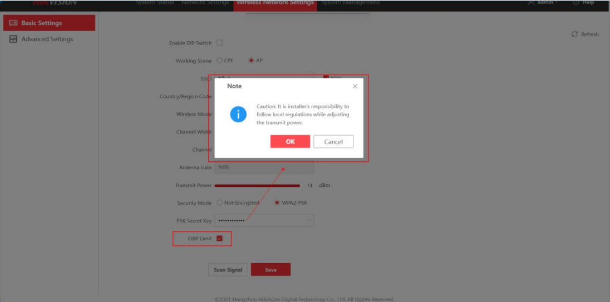Close the Note dialog with the X
Image resolution: width=610 pixels, height=302 pixels.
click(355, 86)
